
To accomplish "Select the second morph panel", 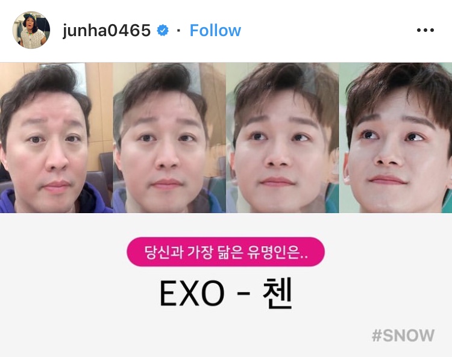I will pos(169,138).
